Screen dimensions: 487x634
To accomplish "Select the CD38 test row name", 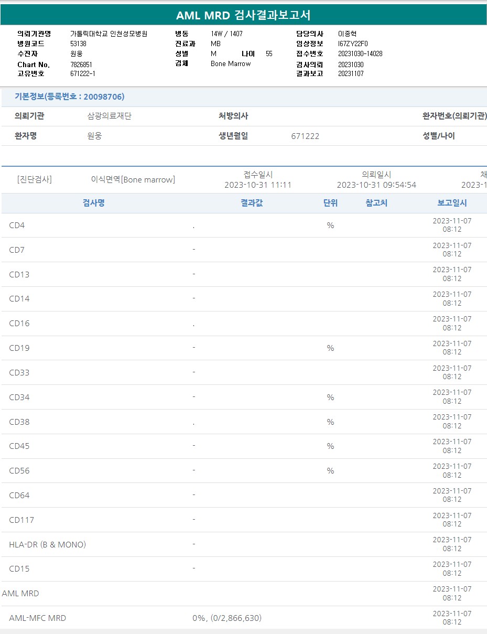I will tap(19, 422).
